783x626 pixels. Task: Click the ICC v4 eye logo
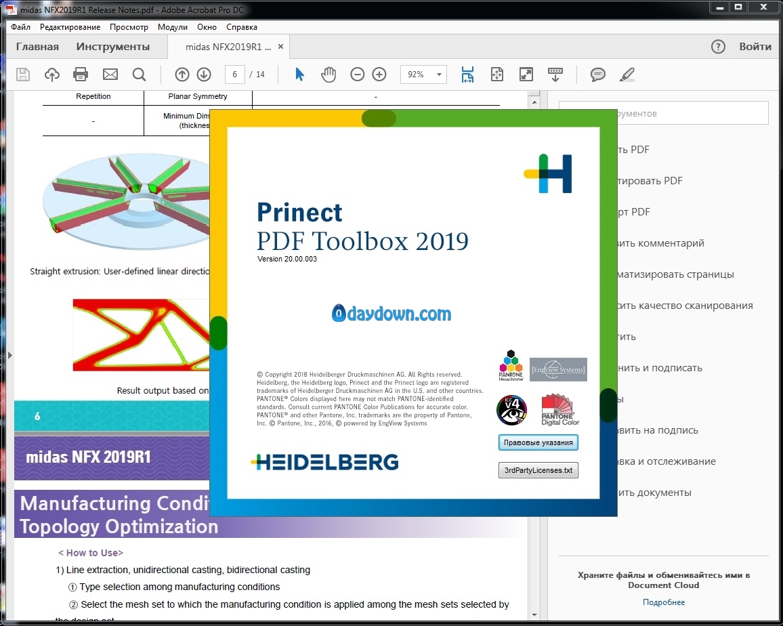512,410
